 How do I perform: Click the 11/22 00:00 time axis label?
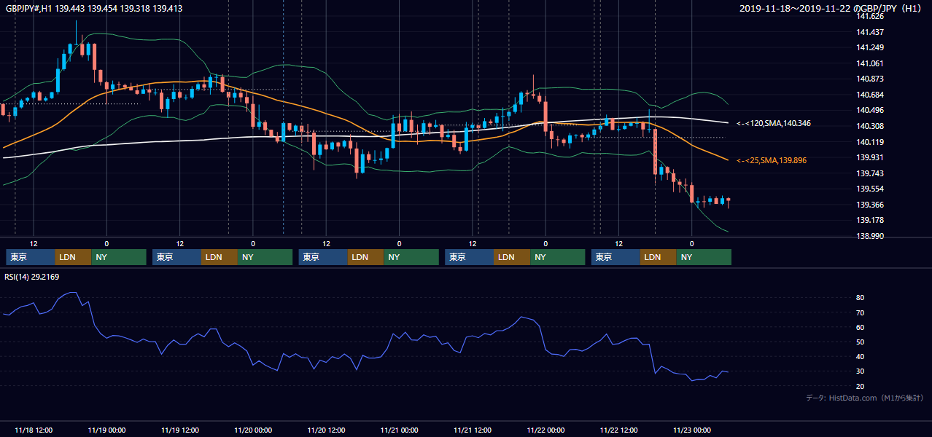pos(545,430)
